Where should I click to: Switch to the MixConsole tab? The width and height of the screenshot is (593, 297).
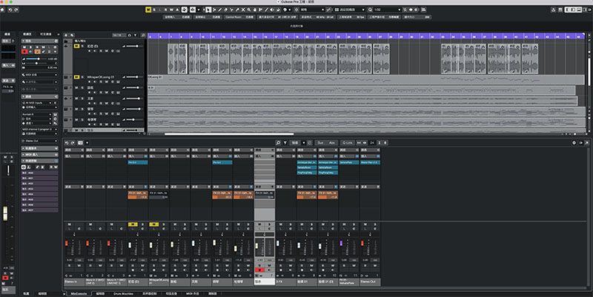[x=79, y=293]
